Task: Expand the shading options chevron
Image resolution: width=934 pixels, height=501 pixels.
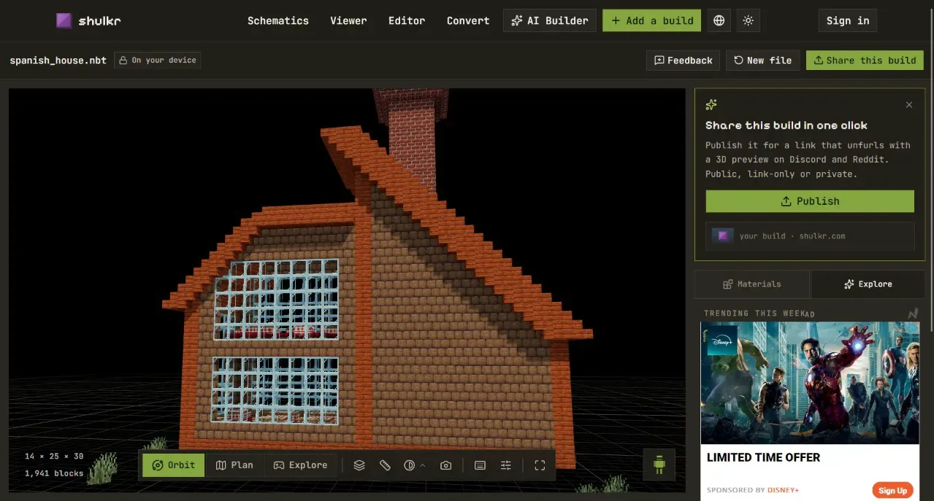Action: tap(423, 465)
